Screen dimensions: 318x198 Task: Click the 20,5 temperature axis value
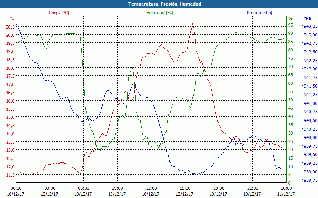coord(10,27)
